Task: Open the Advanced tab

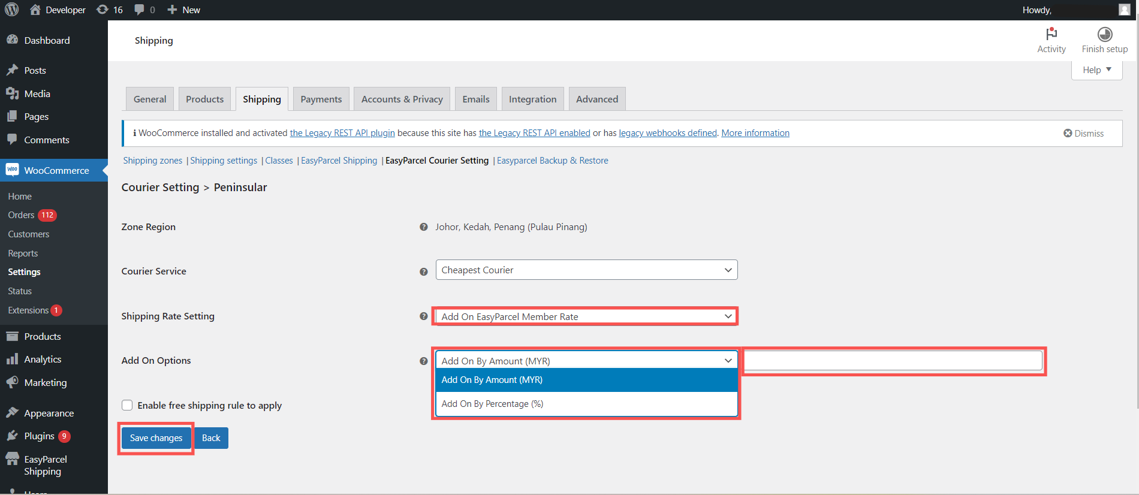Action: click(x=597, y=99)
